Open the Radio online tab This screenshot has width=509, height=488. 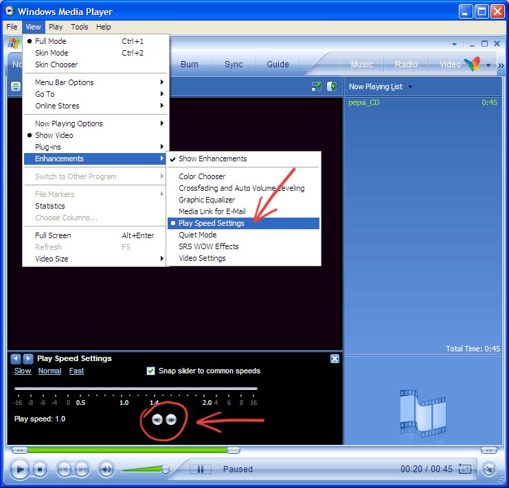pos(406,65)
